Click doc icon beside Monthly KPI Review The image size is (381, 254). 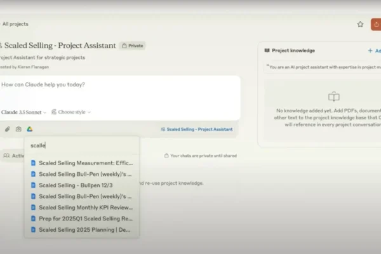(33, 208)
